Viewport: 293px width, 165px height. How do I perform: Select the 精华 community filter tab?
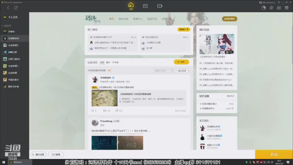pyautogui.click(x=108, y=62)
